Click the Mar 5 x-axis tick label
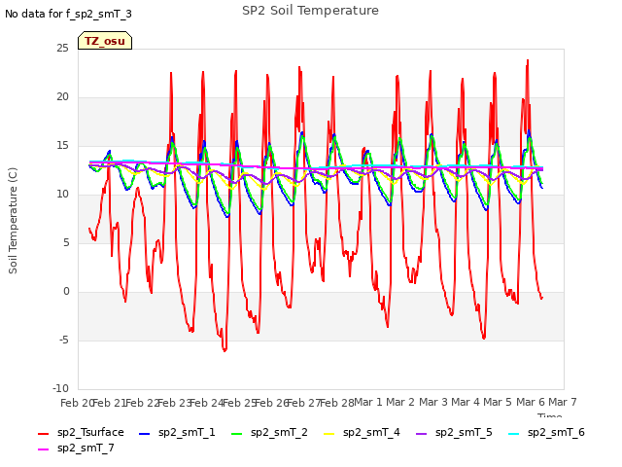The width and height of the screenshot is (622, 467). [498, 402]
